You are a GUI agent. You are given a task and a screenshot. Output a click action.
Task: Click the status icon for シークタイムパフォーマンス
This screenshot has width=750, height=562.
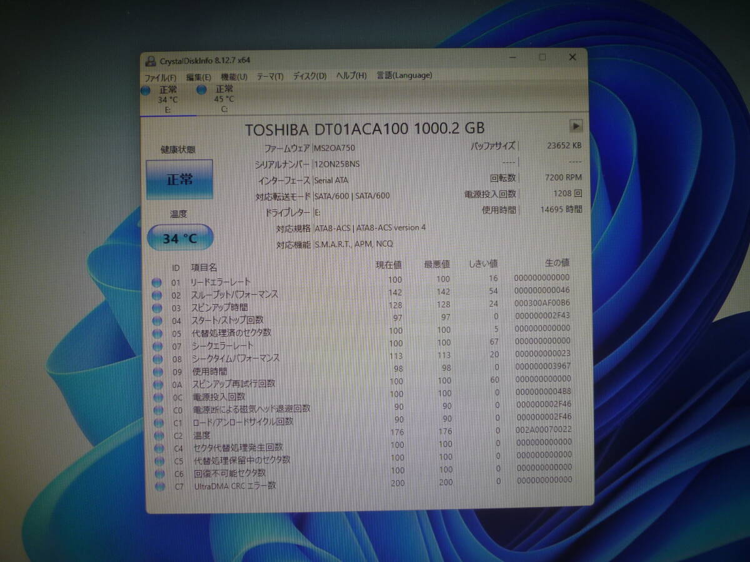point(157,359)
